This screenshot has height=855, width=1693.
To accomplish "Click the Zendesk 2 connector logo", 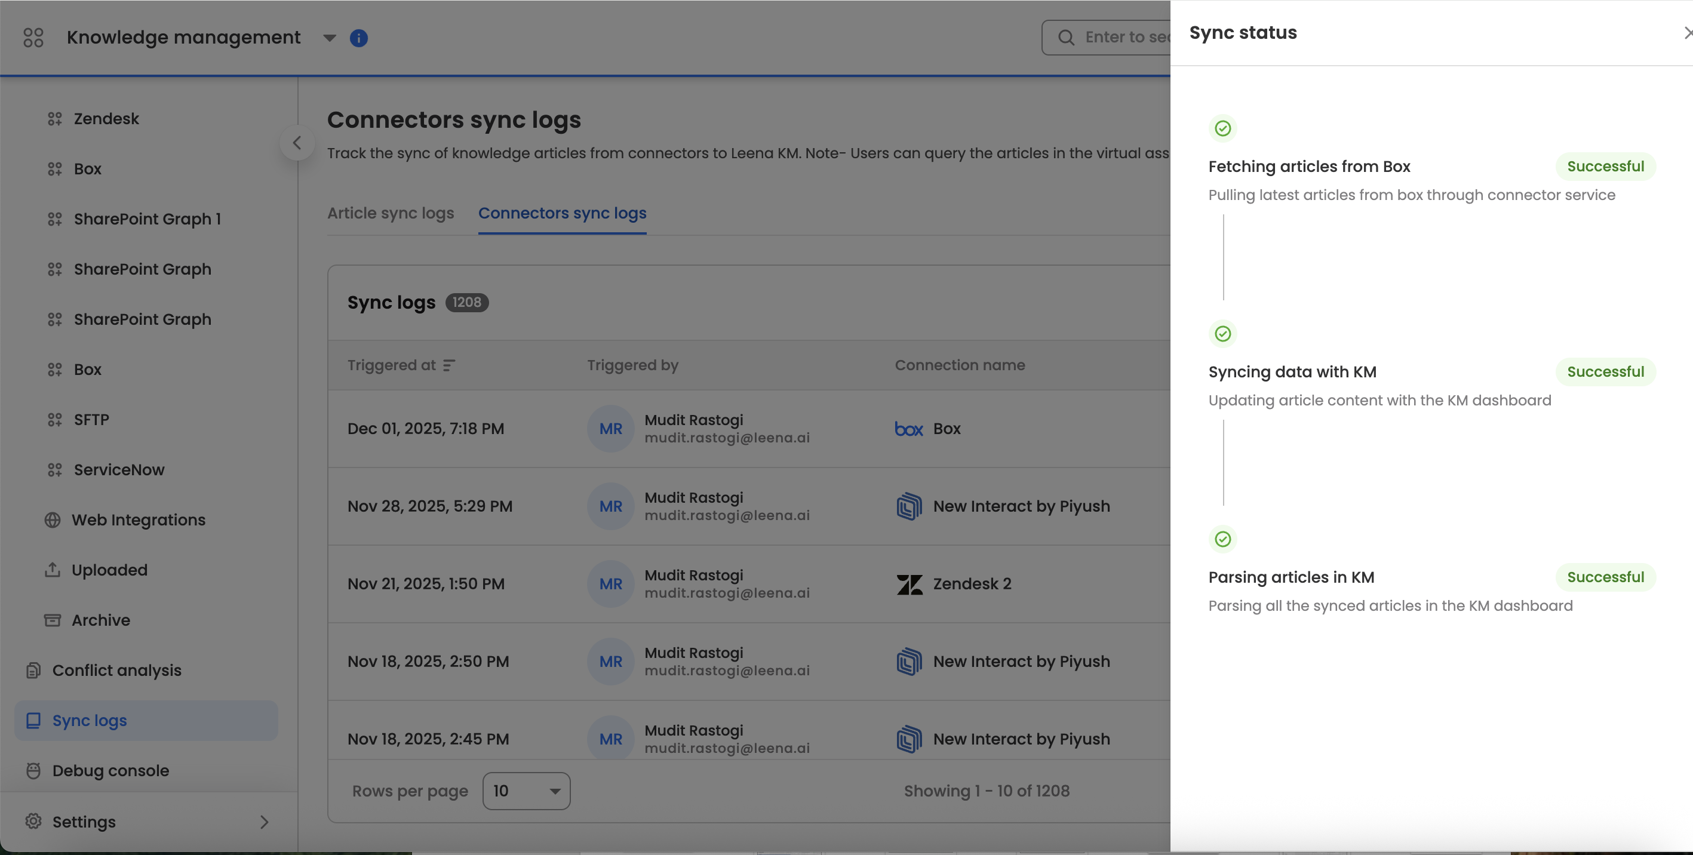I will point(910,583).
